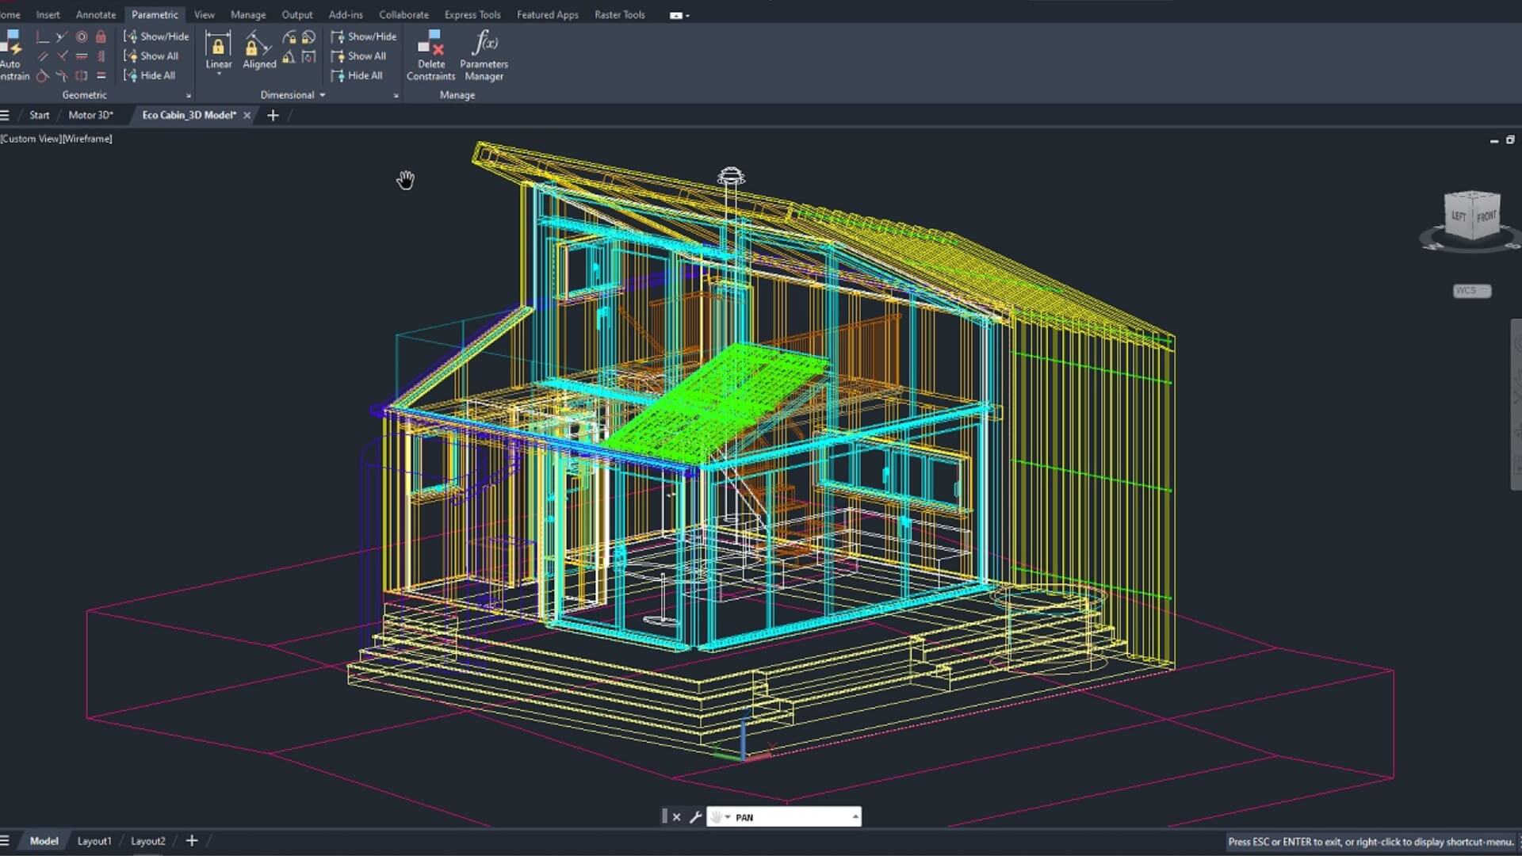The height and width of the screenshot is (856, 1522).
Task: Apply the Concentric geometric constraint
Action: 82,36
